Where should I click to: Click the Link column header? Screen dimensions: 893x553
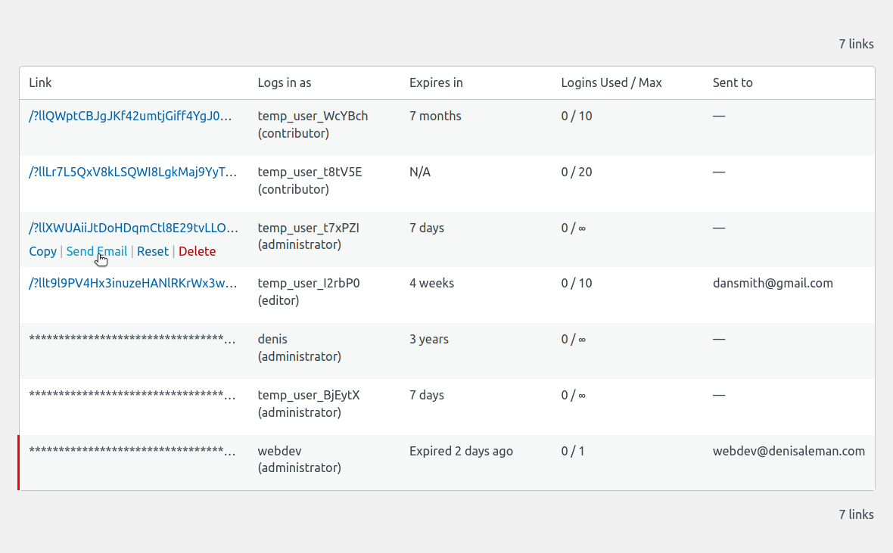40,83
